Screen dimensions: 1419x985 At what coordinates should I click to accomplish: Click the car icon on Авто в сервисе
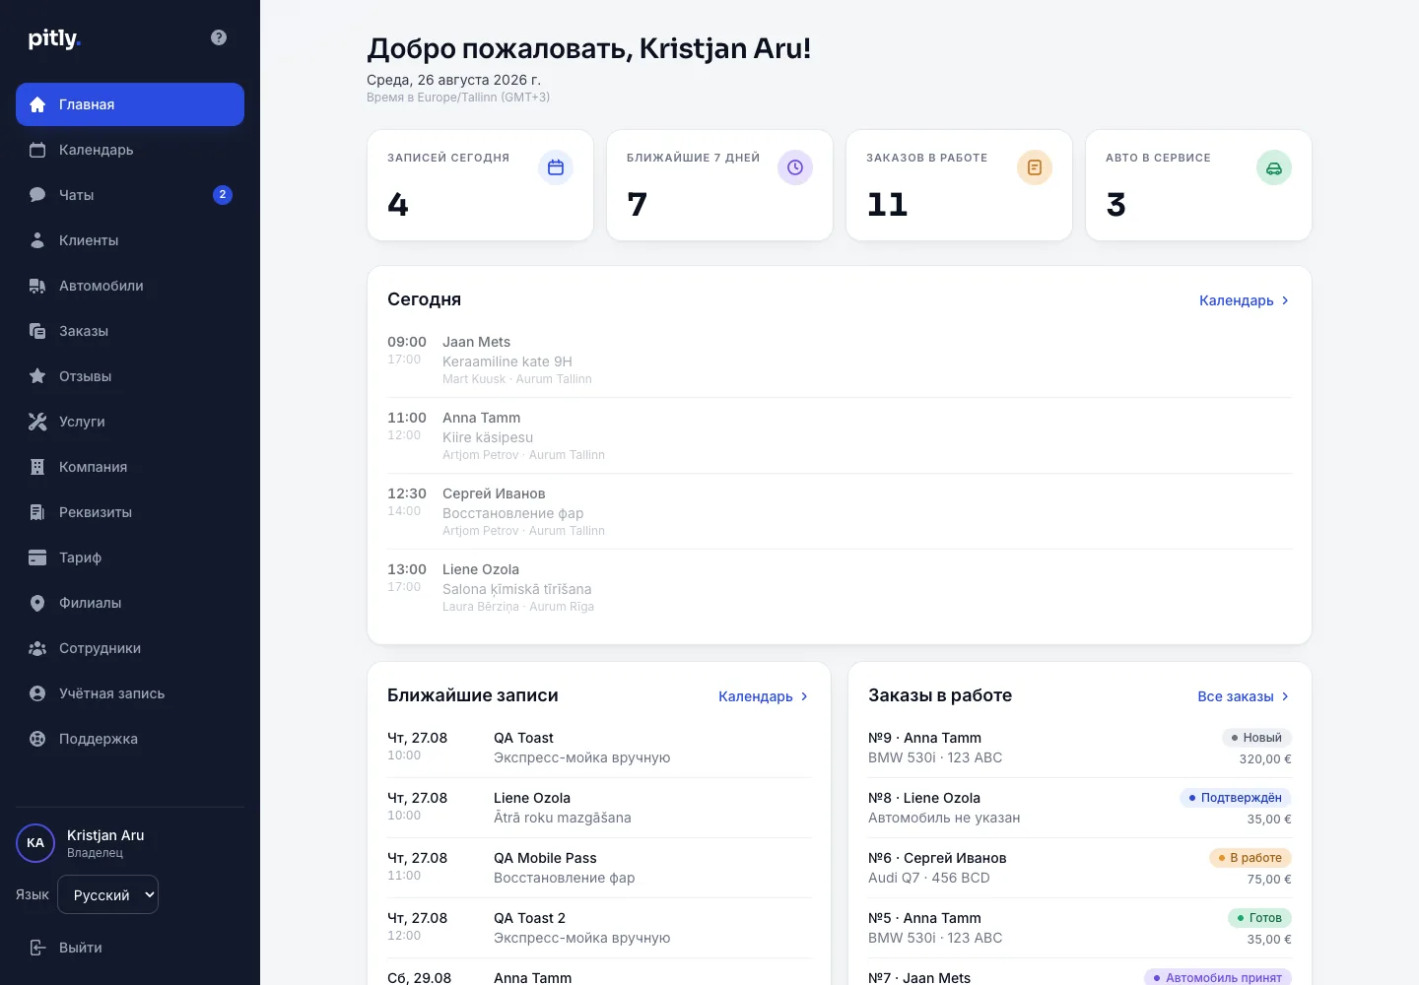[1274, 167]
